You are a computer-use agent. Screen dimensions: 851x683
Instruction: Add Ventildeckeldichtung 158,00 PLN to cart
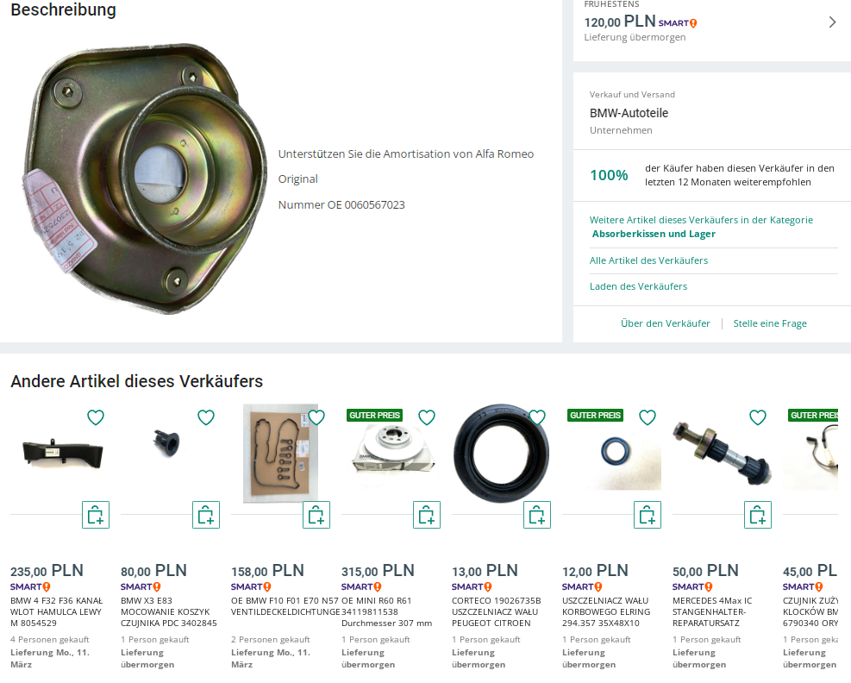click(x=316, y=515)
